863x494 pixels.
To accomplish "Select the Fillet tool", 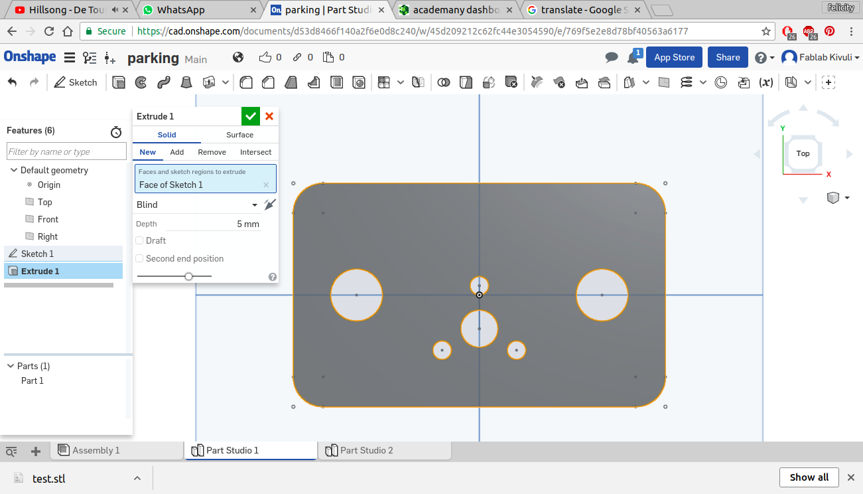I will [x=246, y=82].
